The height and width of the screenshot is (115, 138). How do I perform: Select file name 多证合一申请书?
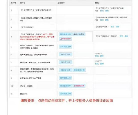coord(26,86)
